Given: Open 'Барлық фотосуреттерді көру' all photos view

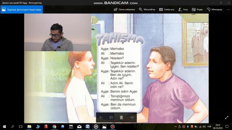Looking at the screenshot, I should click(x=22, y=10).
